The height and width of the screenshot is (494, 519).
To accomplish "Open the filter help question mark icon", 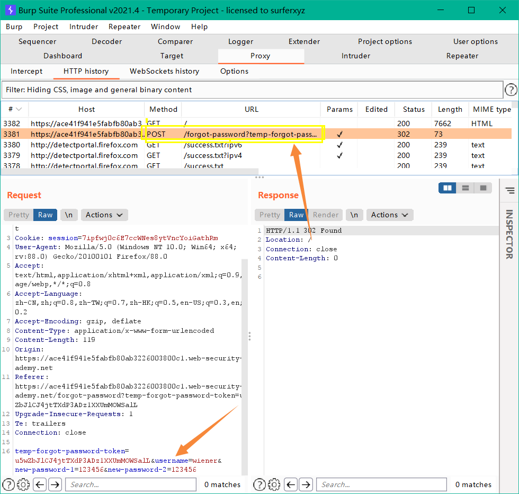I will click(511, 90).
